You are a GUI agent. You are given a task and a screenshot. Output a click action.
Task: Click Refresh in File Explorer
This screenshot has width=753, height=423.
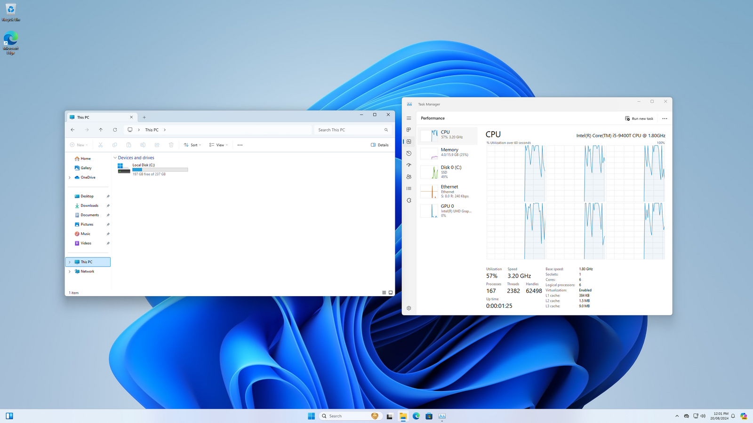(x=115, y=130)
